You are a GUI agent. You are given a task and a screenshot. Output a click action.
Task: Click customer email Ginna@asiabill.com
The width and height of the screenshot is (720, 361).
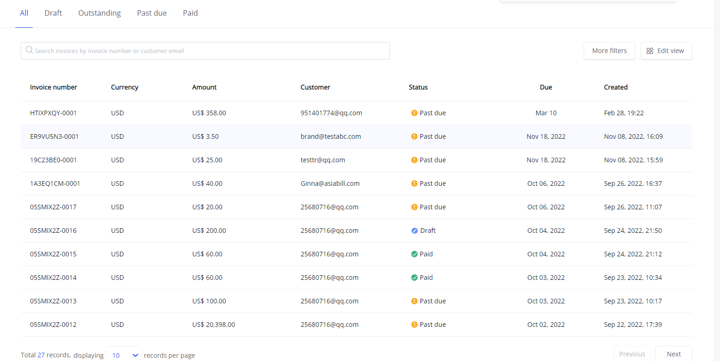click(330, 183)
